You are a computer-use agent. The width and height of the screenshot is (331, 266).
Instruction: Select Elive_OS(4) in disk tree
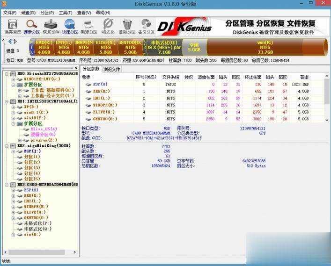(x=44, y=129)
